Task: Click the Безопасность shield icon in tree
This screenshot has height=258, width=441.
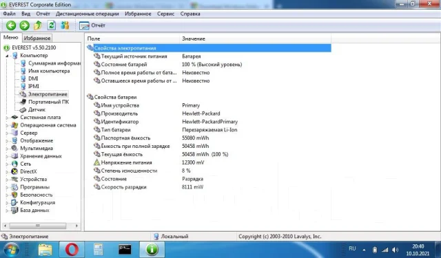Action: click(x=14, y=195)
